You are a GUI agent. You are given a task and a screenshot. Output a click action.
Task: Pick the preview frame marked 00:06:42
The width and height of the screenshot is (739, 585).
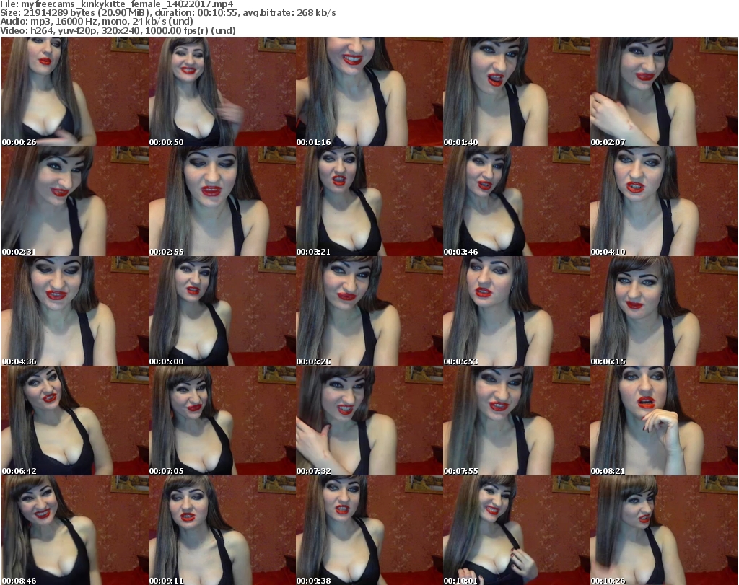coord(75,421)
